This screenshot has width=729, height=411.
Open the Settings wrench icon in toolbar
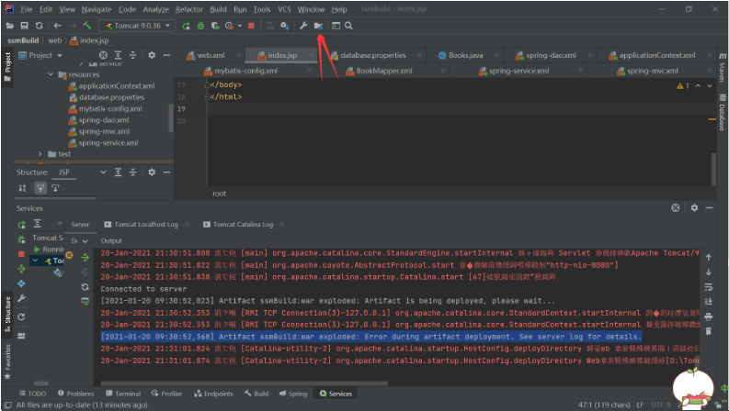click(303, 26)
